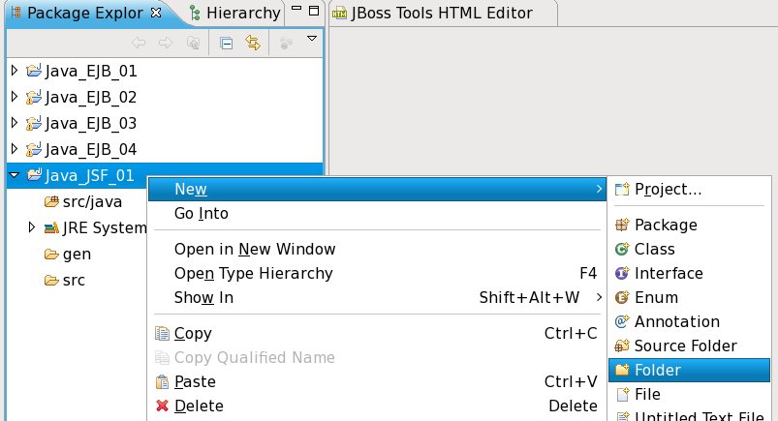Screen dimensions: 778x421
Task: Click Project... in the New submenu
Action: (668, 189)
